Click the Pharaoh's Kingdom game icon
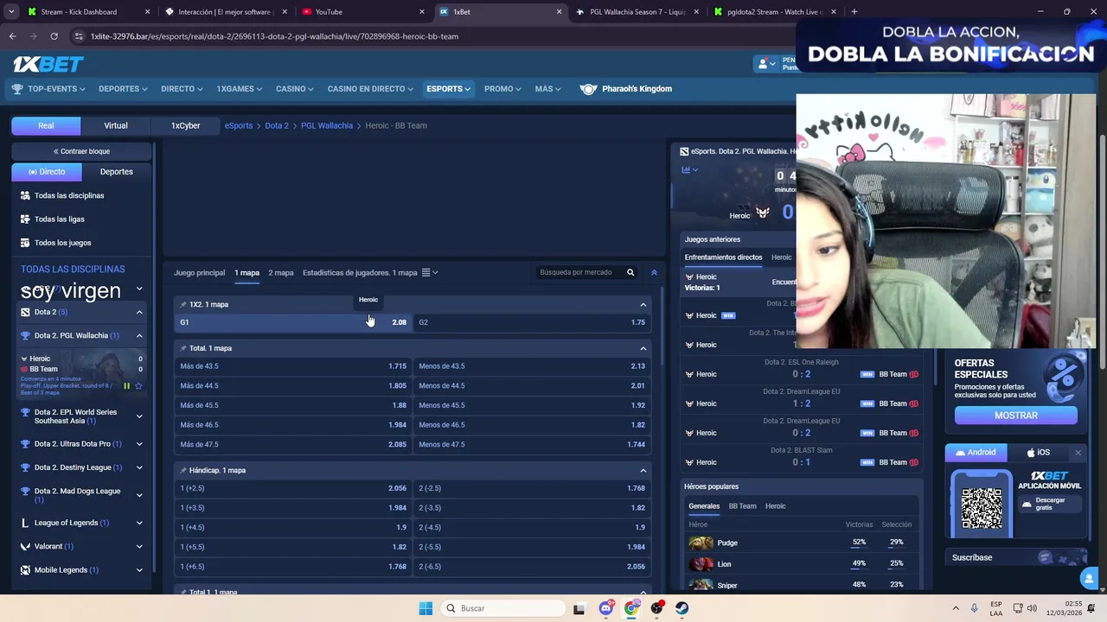 point(588,89)
